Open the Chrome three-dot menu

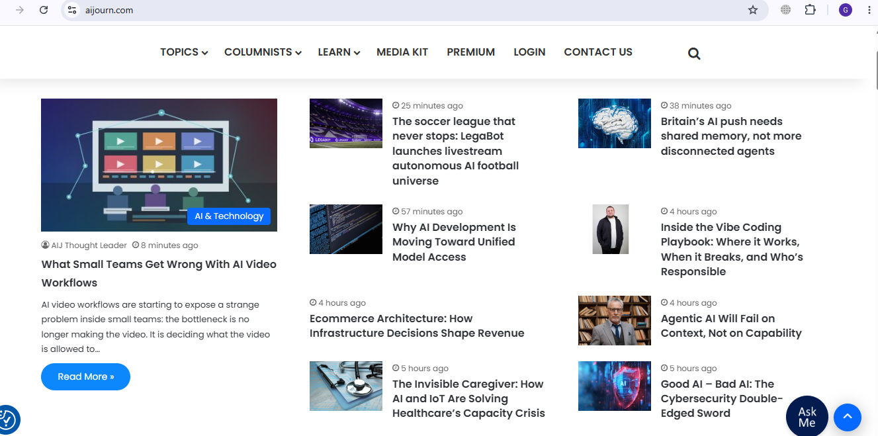click(x=869, y=10)
